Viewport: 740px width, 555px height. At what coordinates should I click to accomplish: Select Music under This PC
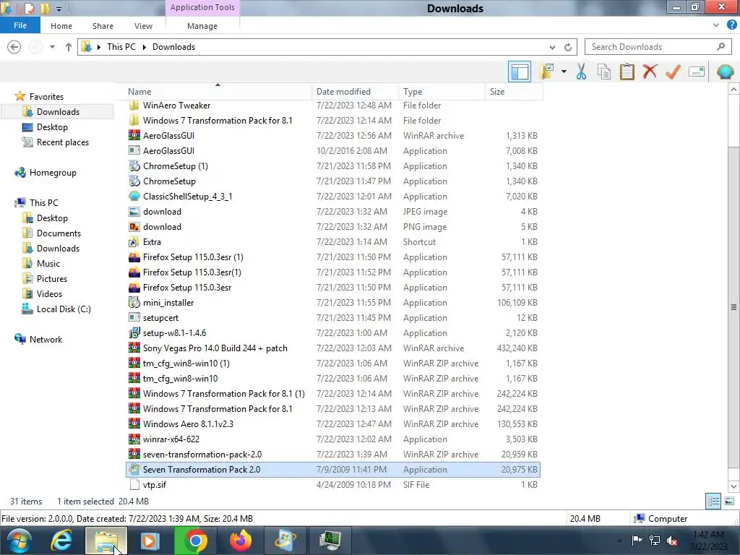coord(48,263)
